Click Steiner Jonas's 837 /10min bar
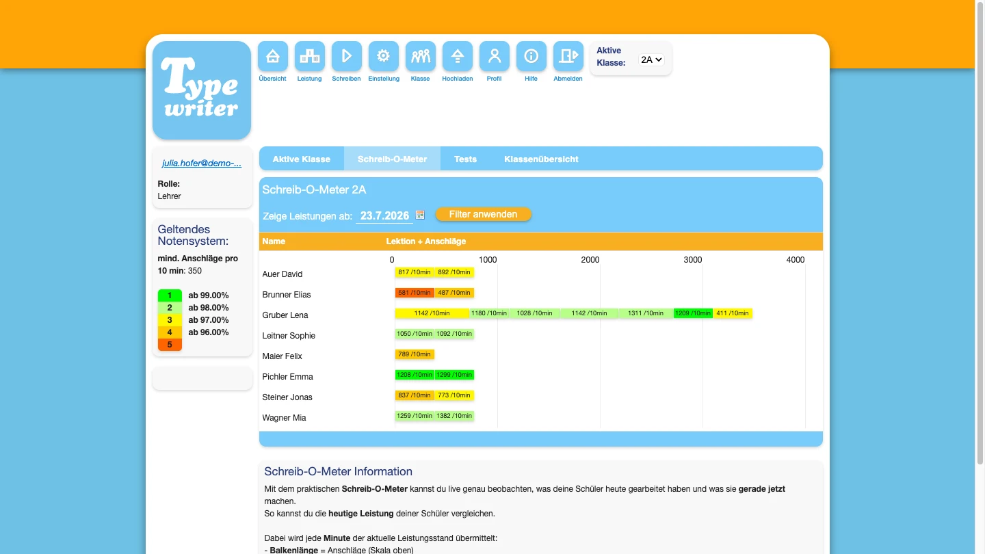The width and height of the screenshot is (985, 554). point(415,395)
